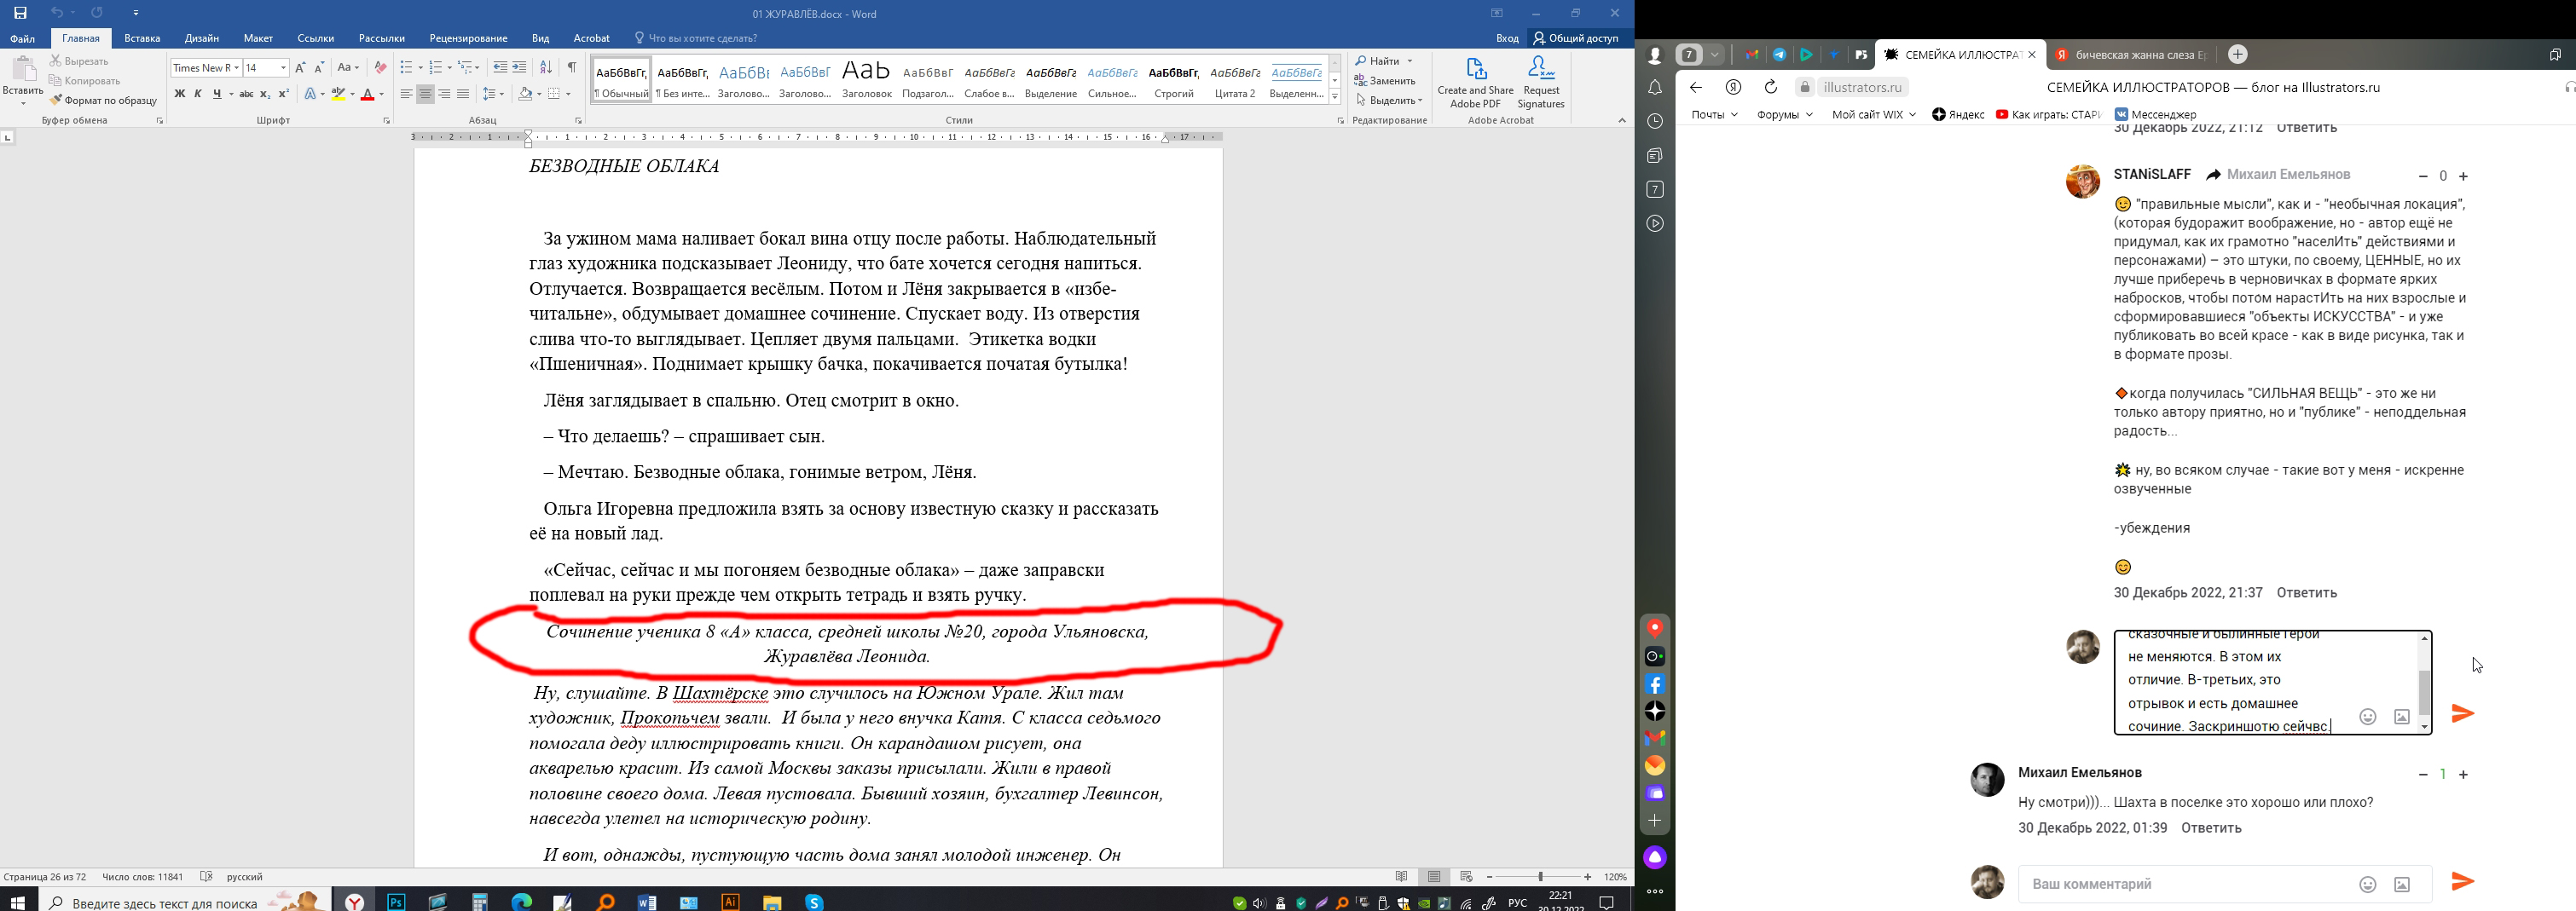
Task: Toggle Underline (Ч) formatting
Action: point(217,94)
